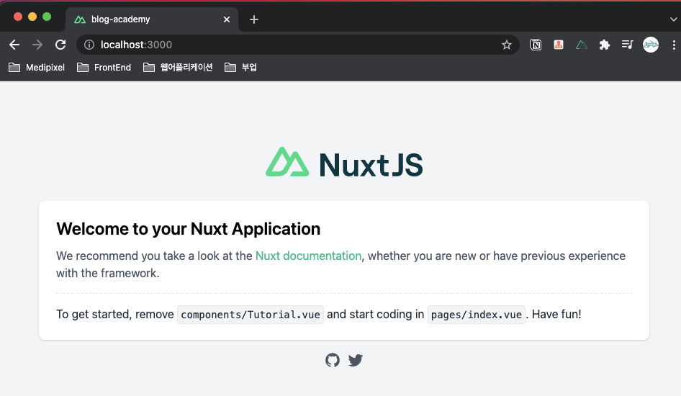Click the pages/index.vue code text
The image size is (681, 396).
[x=477, y=315]
